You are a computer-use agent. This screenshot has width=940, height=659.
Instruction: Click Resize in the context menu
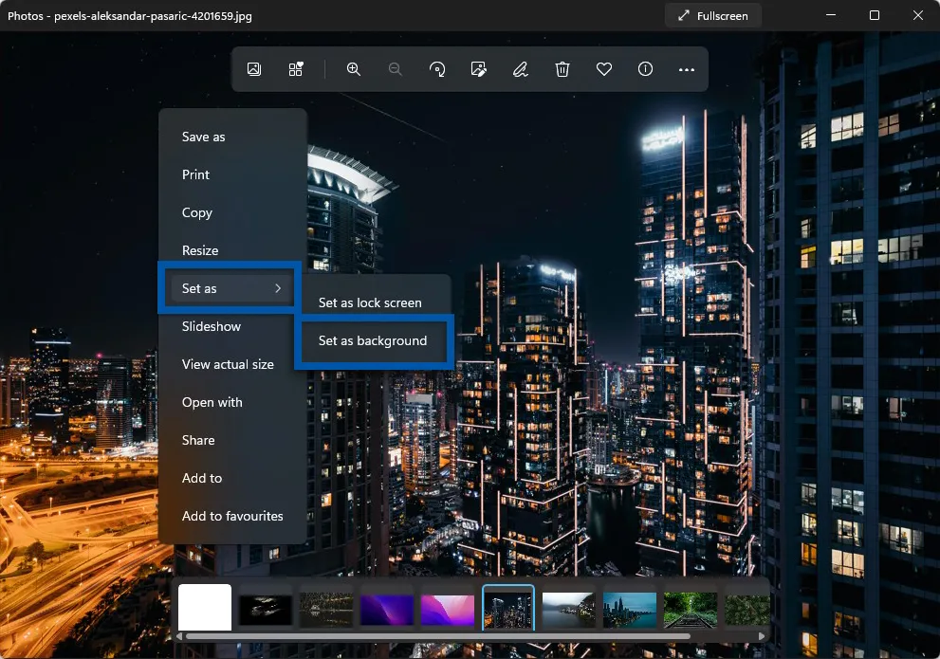[200, 250]
